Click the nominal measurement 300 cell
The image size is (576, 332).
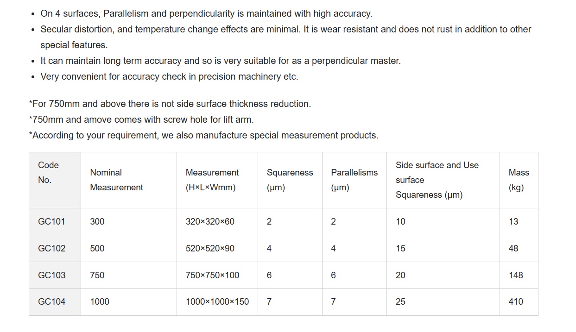click(x=97, y=221)
